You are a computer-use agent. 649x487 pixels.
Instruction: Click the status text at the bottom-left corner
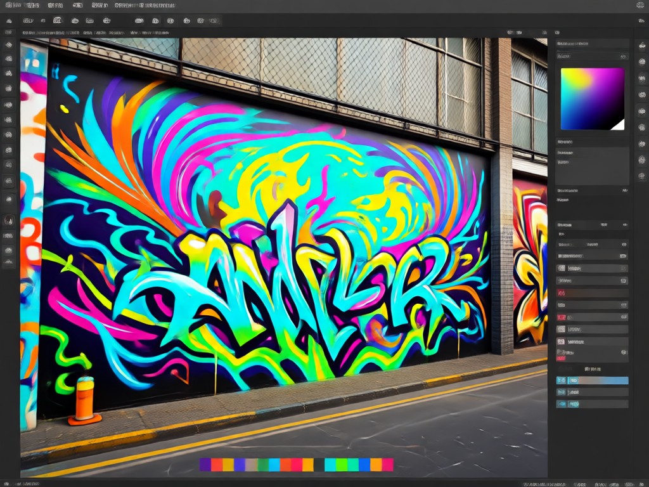pyautogui.click(x=22, y=483)
